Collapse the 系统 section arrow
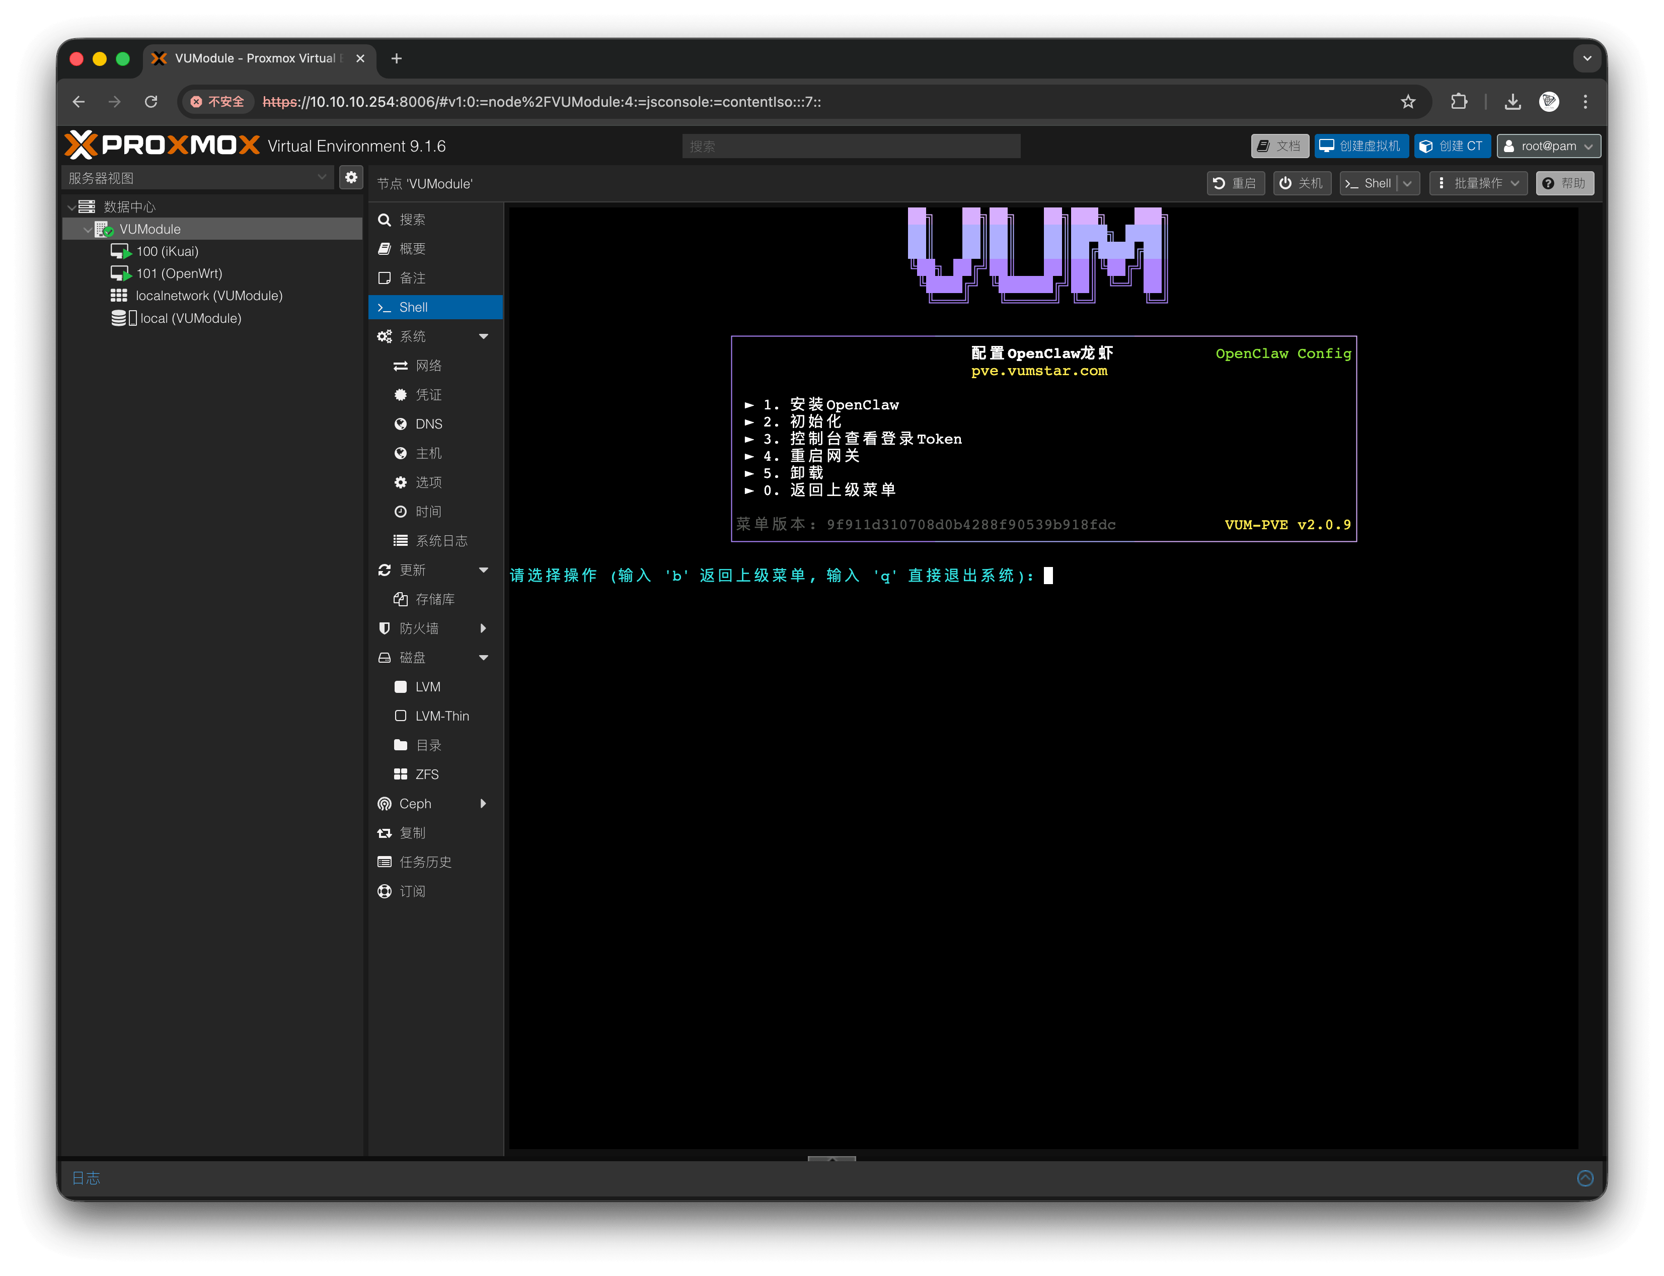 (x=484, y=336)
